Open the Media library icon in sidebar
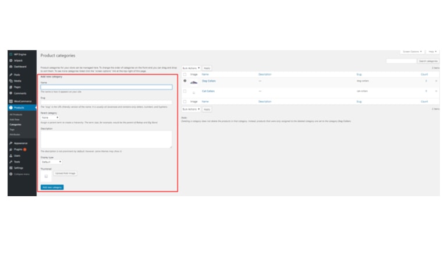 (11, 81)
